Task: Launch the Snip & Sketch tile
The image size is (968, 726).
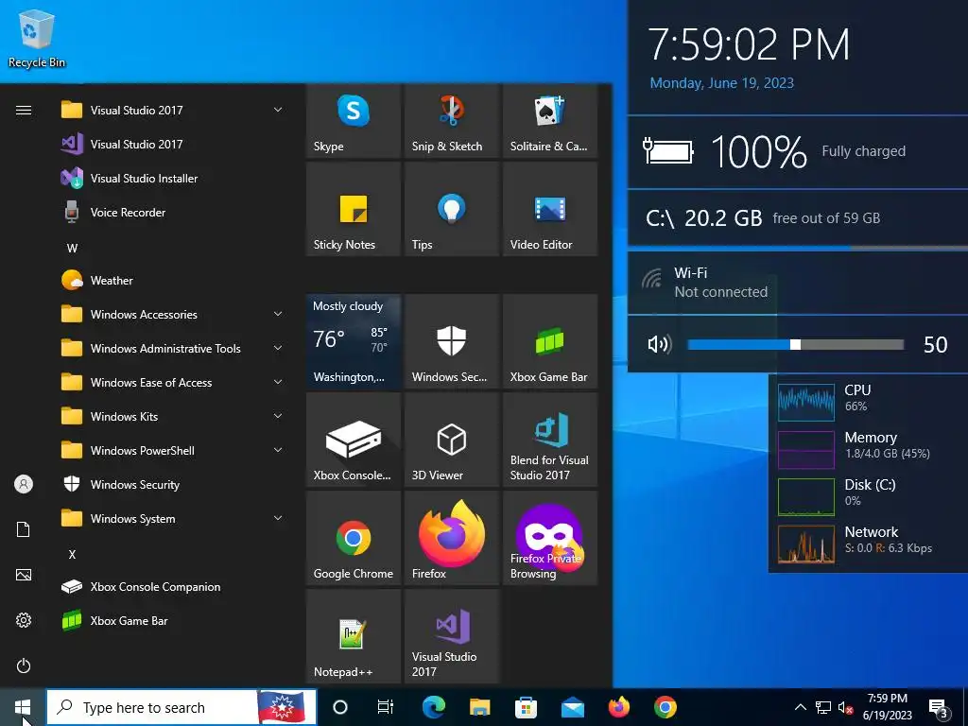Action: [451, 121]
